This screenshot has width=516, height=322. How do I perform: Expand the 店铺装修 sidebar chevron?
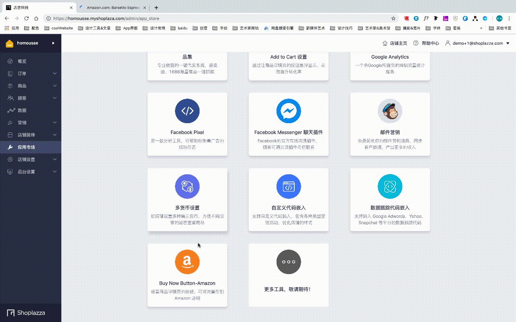click(x=55, y=135)
